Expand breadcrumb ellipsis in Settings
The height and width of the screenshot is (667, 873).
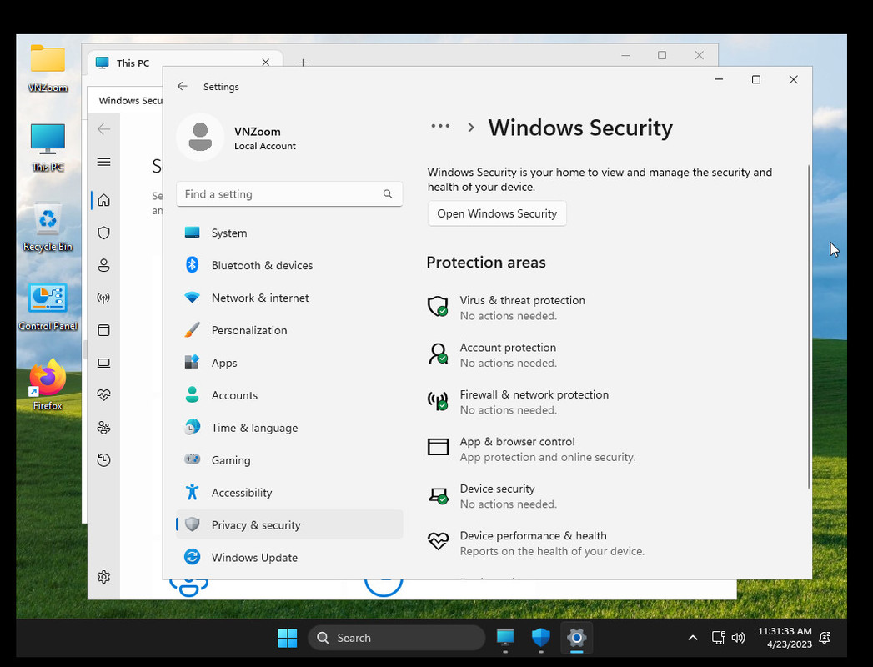click(440, 127)
